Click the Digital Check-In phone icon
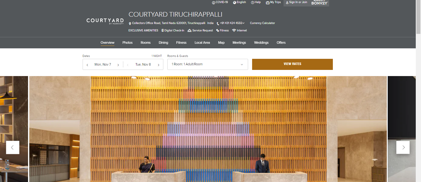Screen dimensions: 421x182 coord(162,30)
